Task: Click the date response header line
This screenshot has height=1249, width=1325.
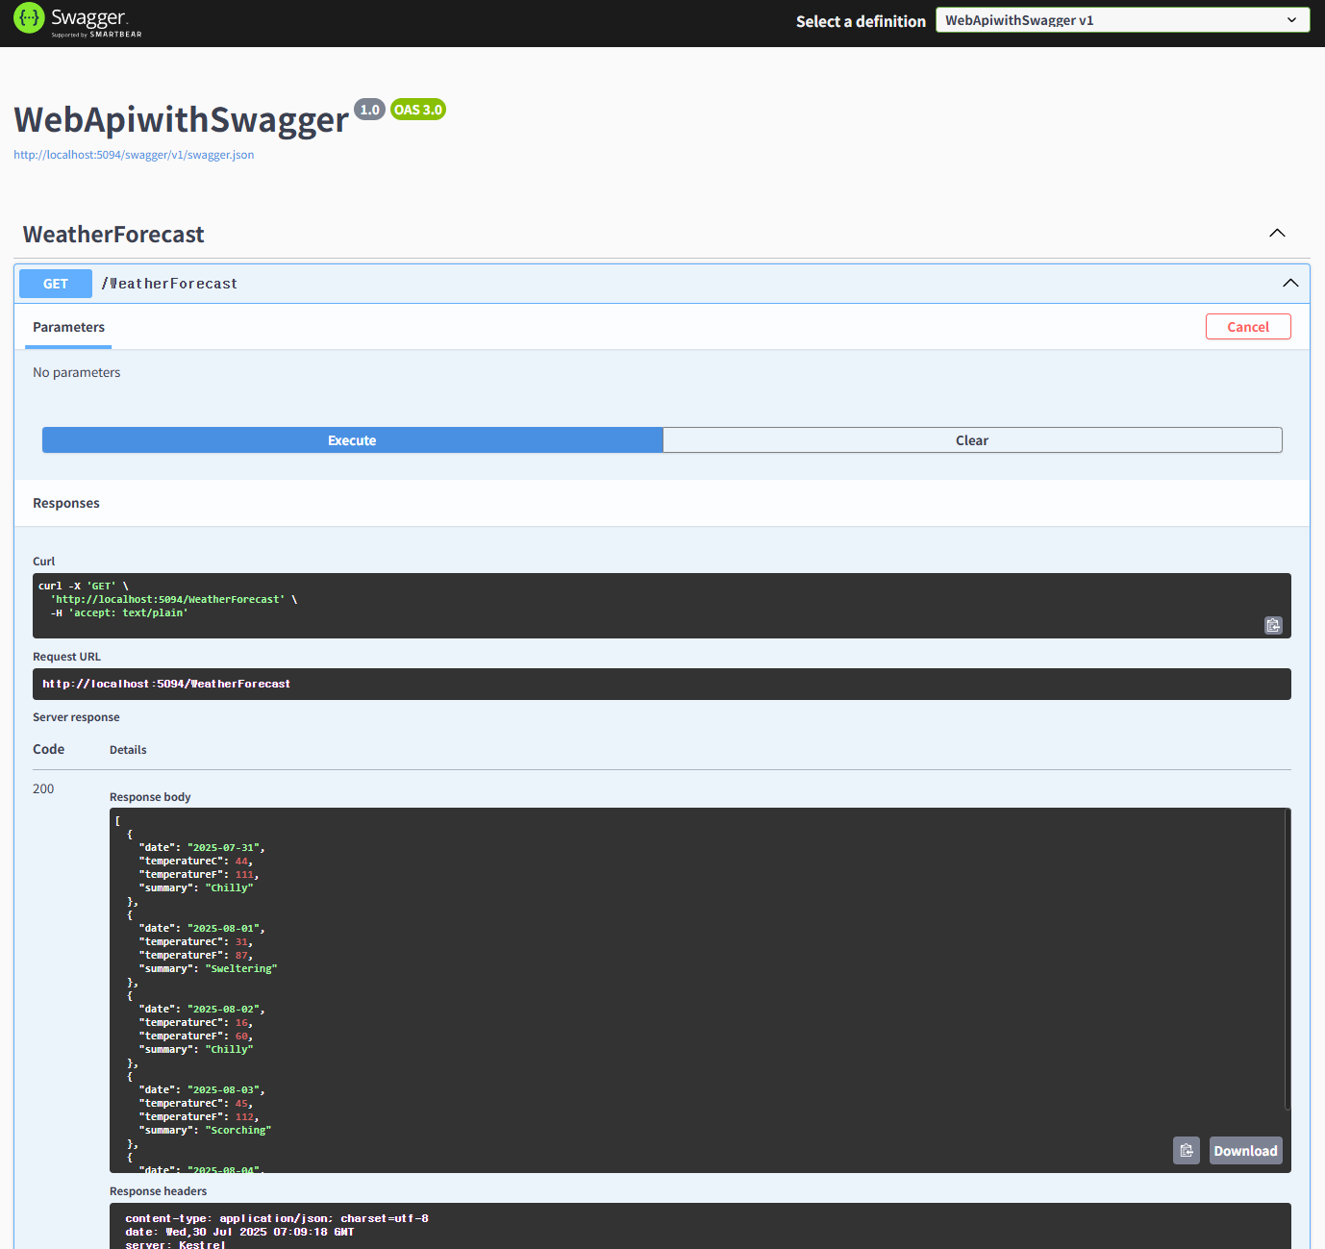Action: pyautogui.click(x=239, y=1232)
